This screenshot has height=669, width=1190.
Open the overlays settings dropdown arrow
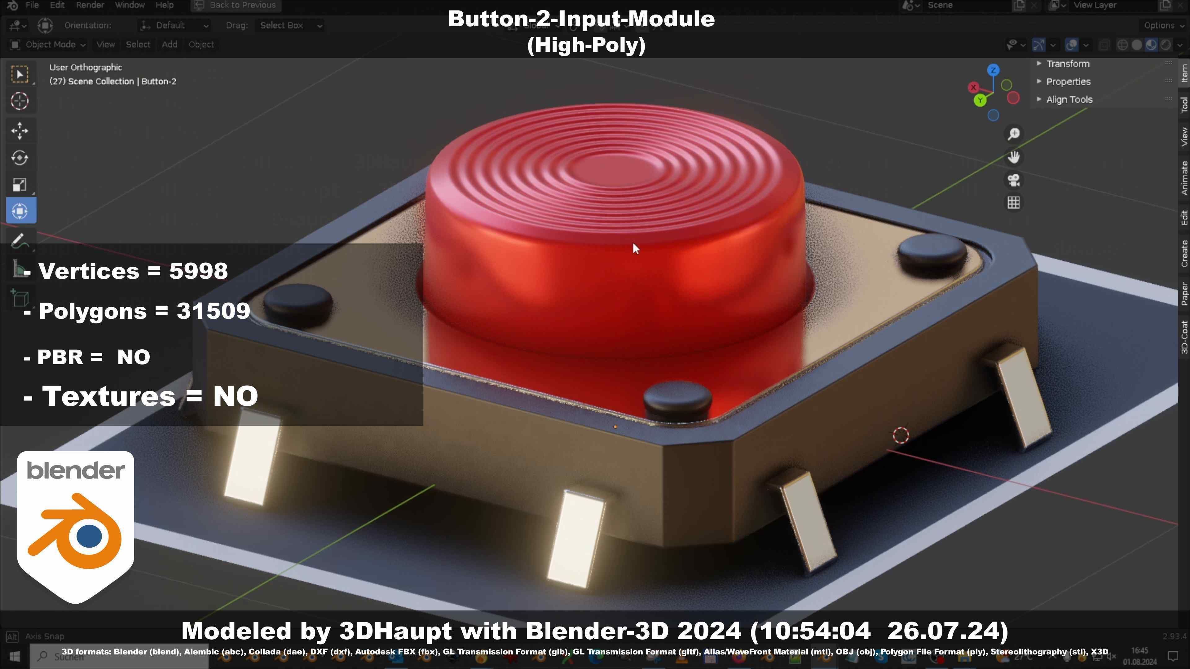pos(1086,45)
